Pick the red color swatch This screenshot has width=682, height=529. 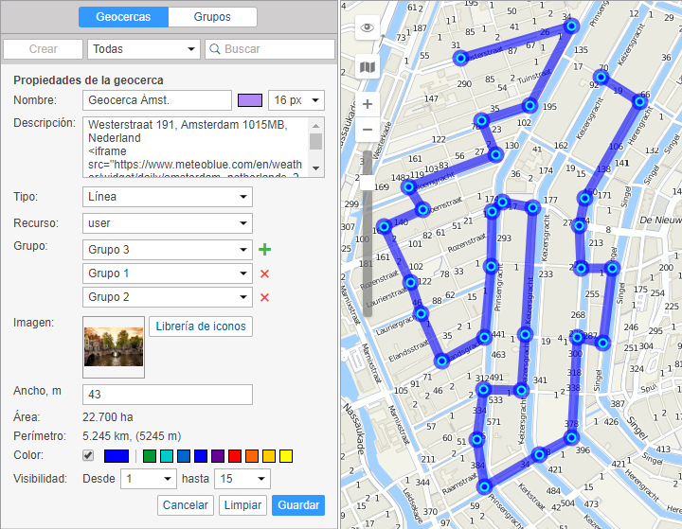(235, 457)
